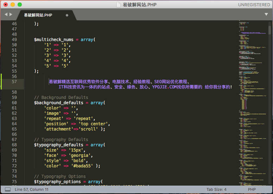Click the UNREGISTERED label in the title bar

pos(254,5)
